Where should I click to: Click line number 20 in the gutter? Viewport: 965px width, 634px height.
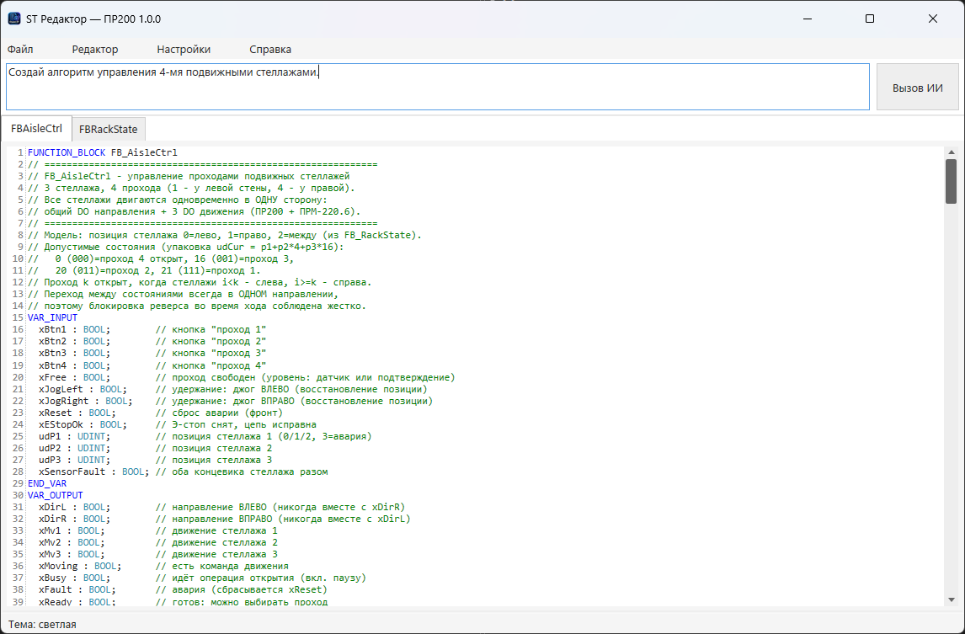point(18,377)
